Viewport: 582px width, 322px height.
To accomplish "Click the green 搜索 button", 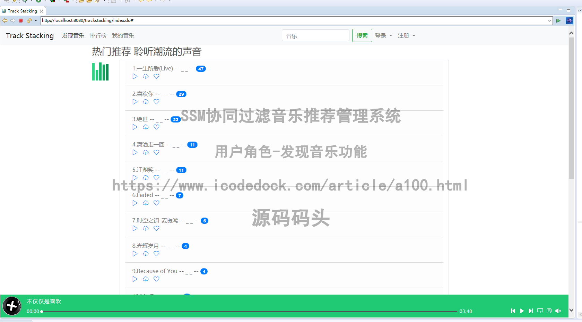I will (x=362, y=35).
